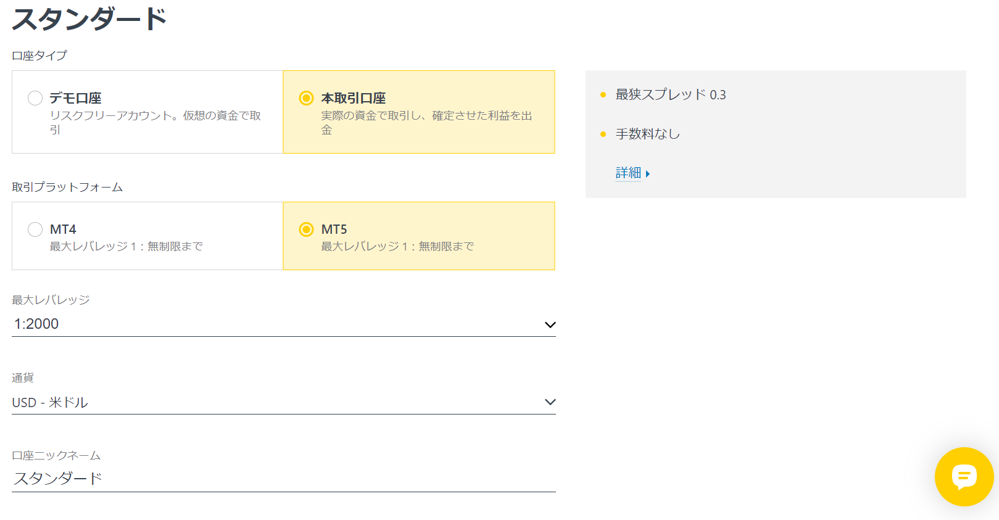The width and height of the screenshot is (999, 520).
Task: Click MT5 card's 最大レバレッジ description
Action: pyautogui.click(x=397, y=246)
